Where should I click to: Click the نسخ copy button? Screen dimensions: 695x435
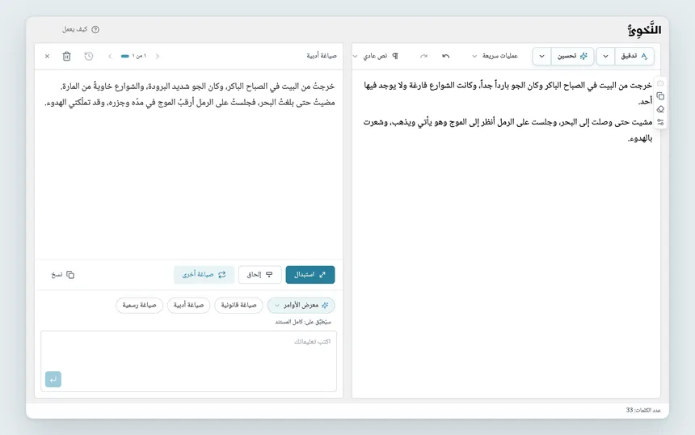point(63,275)
